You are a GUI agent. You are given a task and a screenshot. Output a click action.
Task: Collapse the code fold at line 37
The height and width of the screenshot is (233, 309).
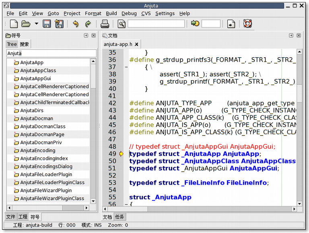coord(126,67)
